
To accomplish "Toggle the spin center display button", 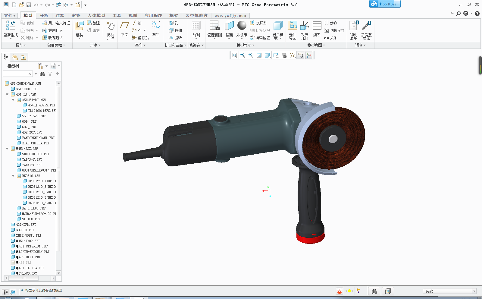I will click(x=309, y=55).
